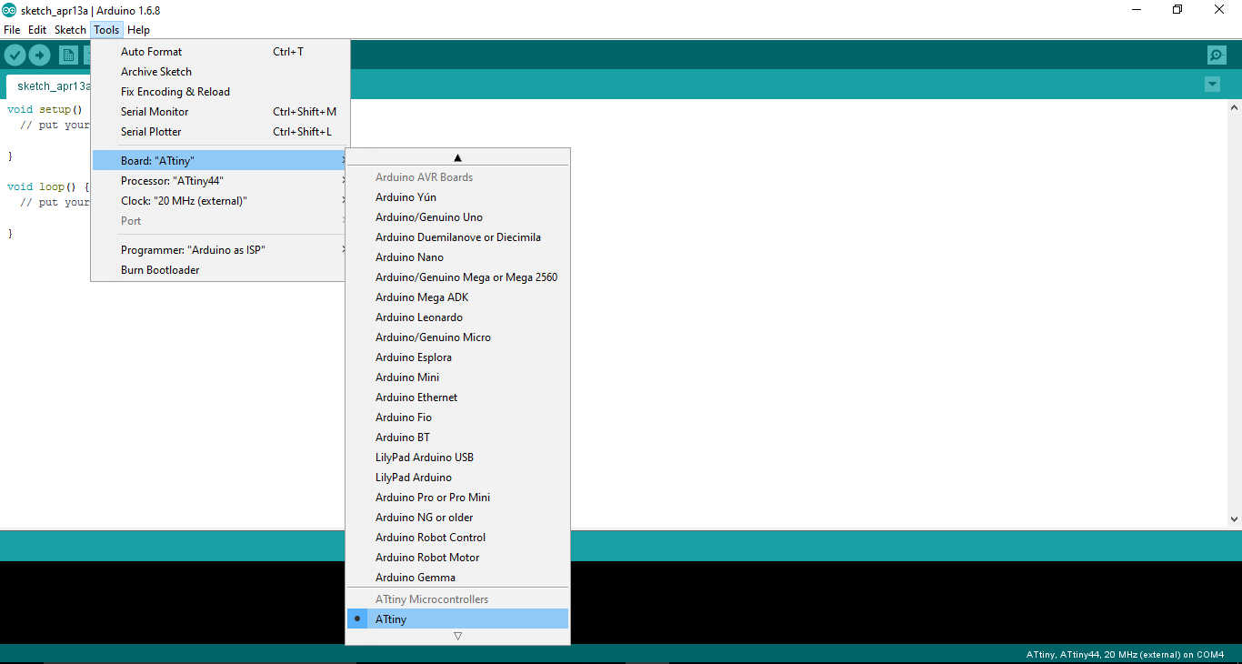
Task: Open the Sketch menu
Action: [70, 30]
